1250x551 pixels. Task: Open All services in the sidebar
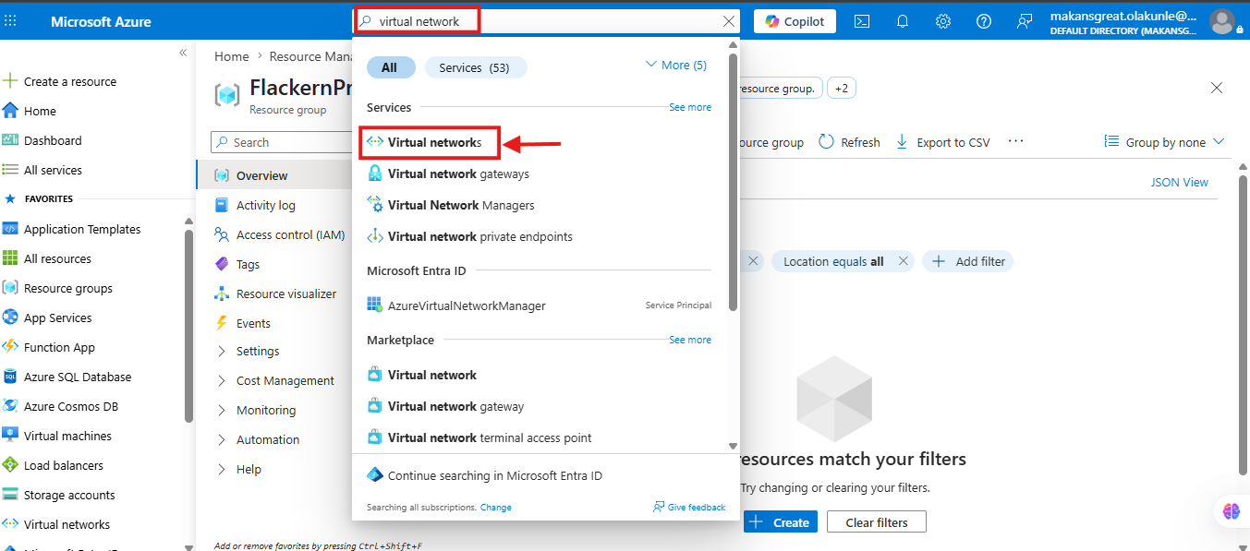click(42, 170)
